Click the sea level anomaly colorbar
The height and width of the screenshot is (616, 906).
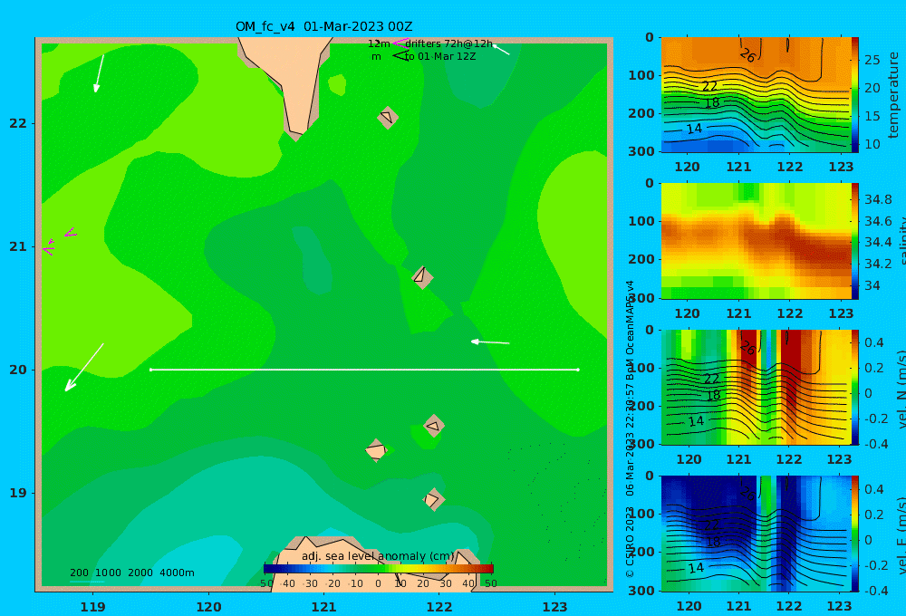click(379, 568)
